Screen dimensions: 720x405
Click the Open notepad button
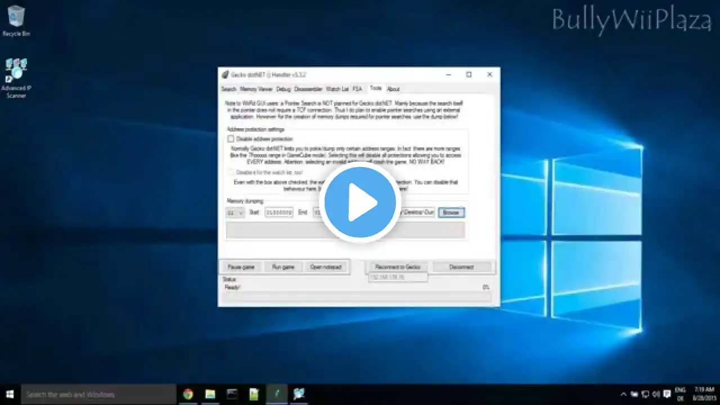[x=326, y=267]
